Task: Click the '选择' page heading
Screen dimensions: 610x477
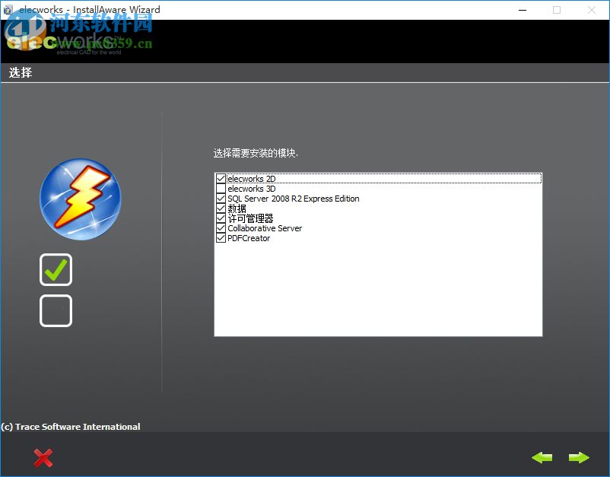Action: click(x=21, y=72)
